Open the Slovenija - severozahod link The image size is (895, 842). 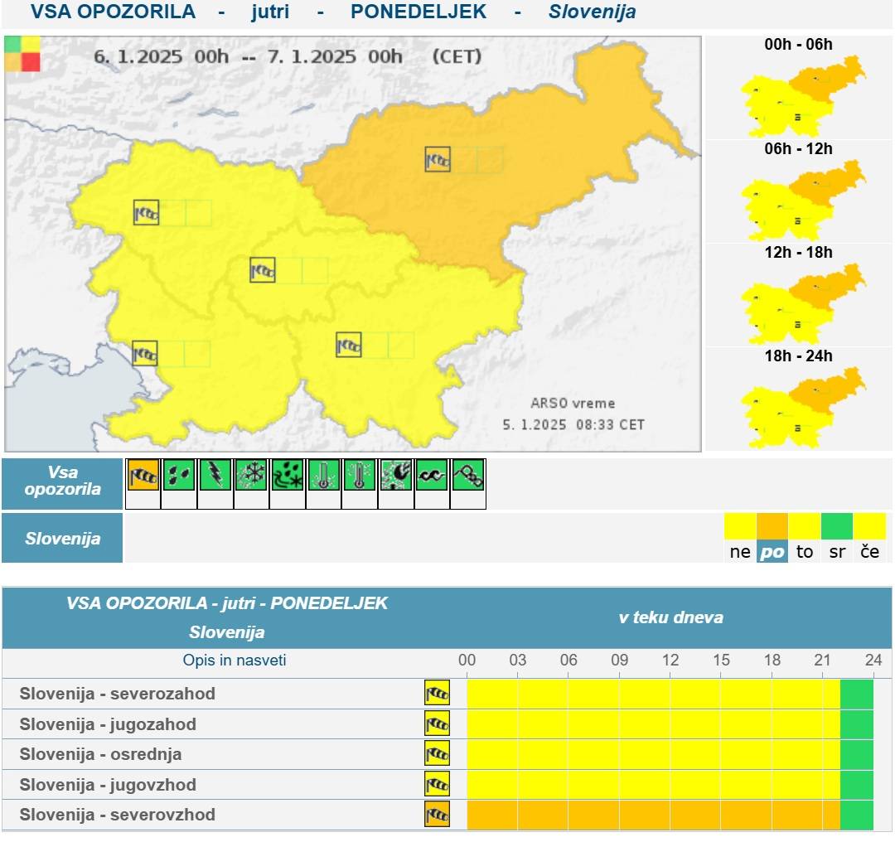pyautogui.click(x=118, y=694)
